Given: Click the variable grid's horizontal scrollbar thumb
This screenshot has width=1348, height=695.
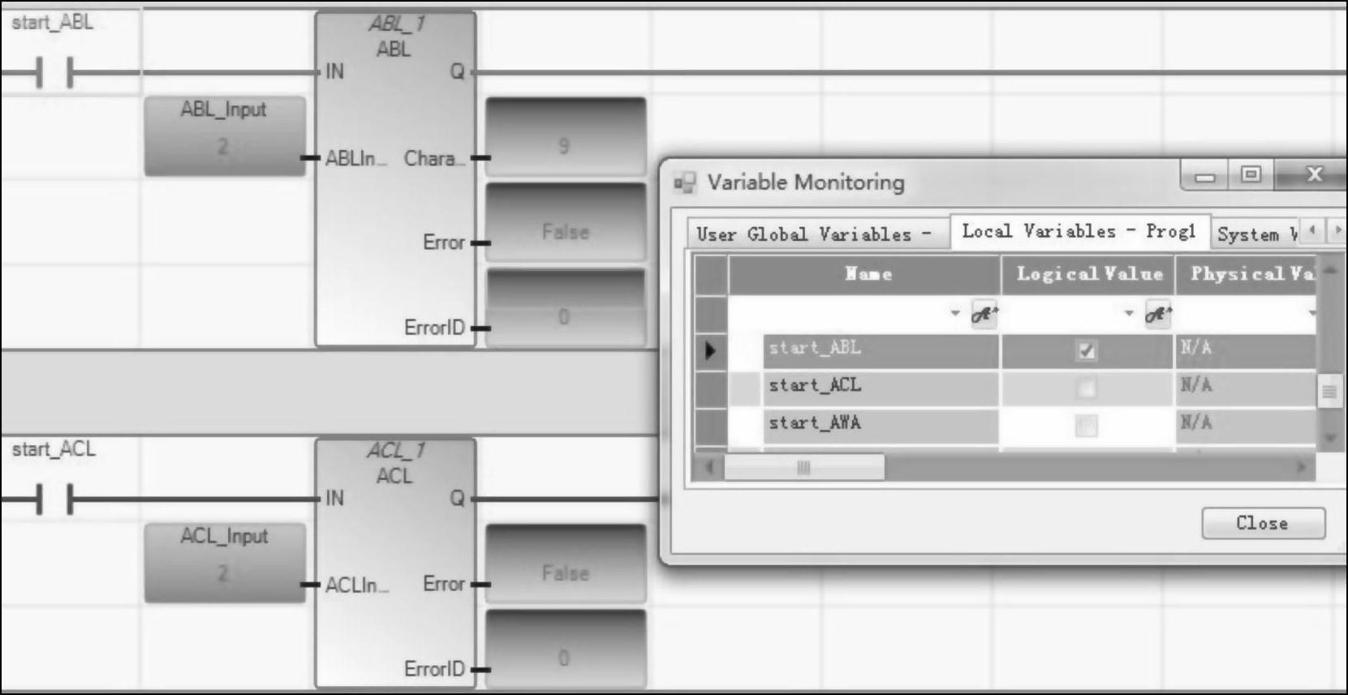Looking at the screenshot, I should 803,467.
